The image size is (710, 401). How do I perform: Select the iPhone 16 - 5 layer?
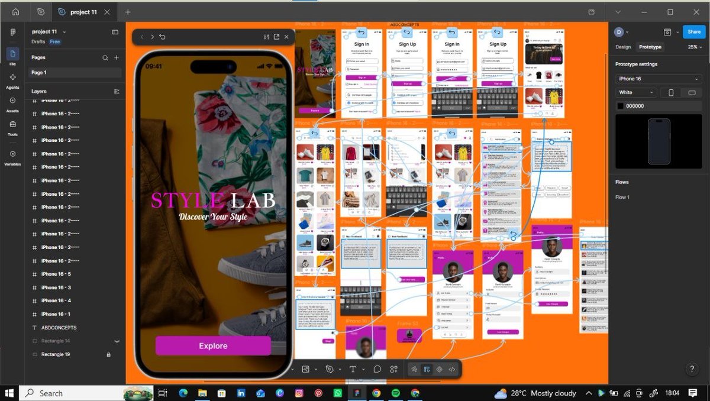tap(56, 274)
